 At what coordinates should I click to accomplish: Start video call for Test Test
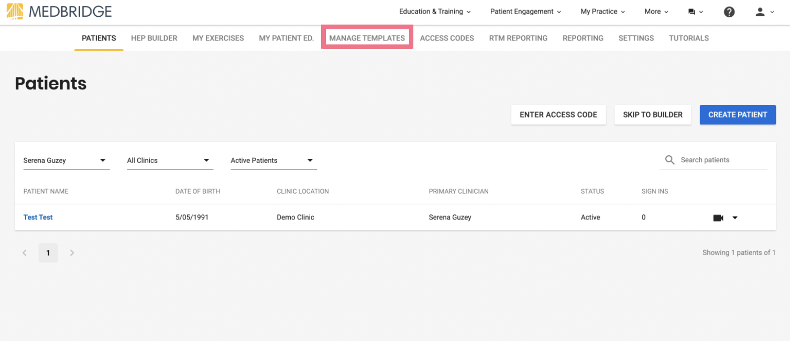tap(718, 218)
